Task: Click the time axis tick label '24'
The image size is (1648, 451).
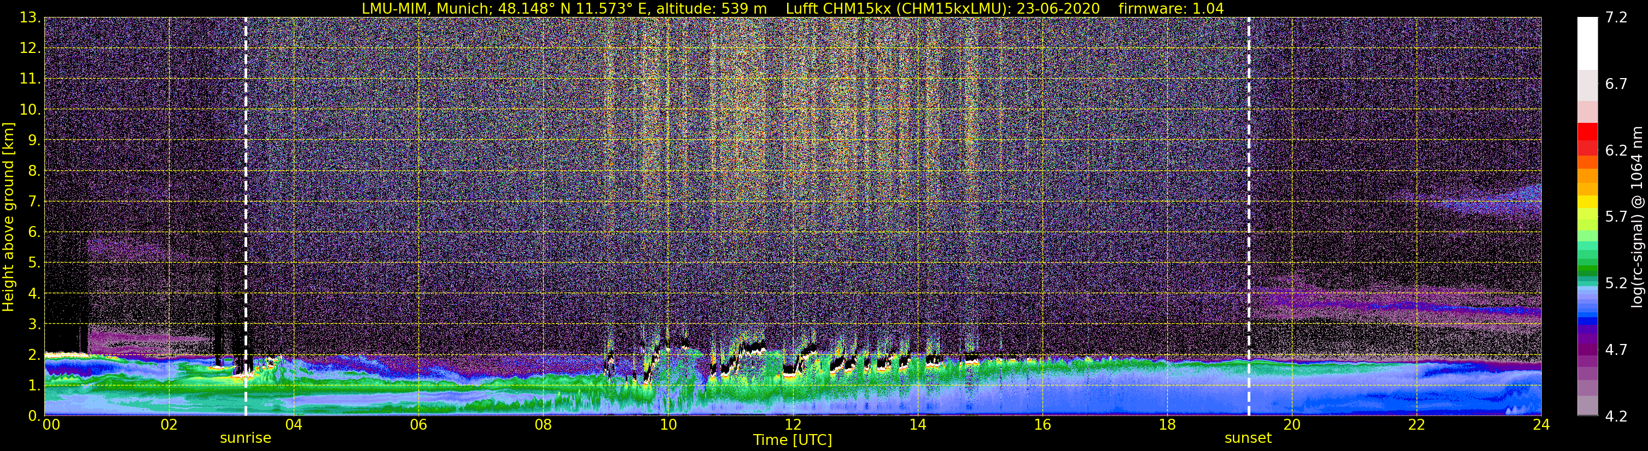Action: click(x=1541, y=425)
